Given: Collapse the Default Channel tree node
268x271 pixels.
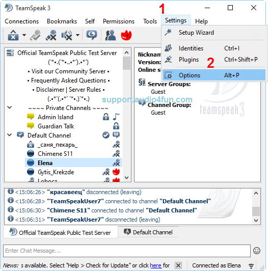Looking at the screenshot, I should coord(10,135).
